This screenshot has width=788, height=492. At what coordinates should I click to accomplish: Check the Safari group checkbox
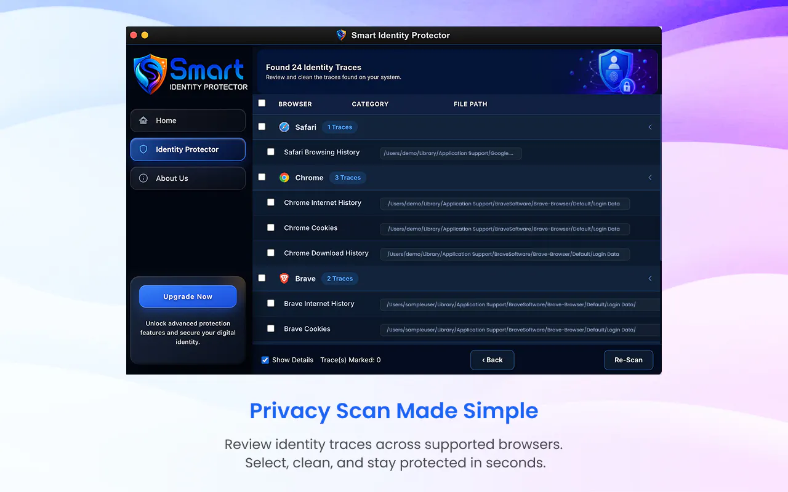click(262, 127)
